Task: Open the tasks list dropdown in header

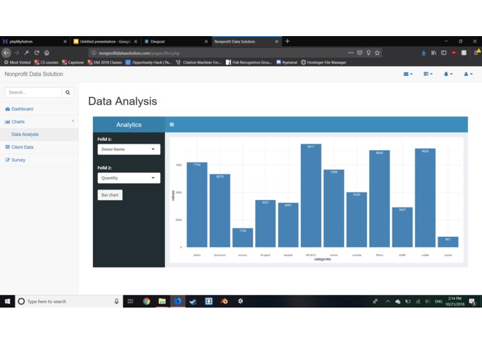Action: [x=428, y=74]
